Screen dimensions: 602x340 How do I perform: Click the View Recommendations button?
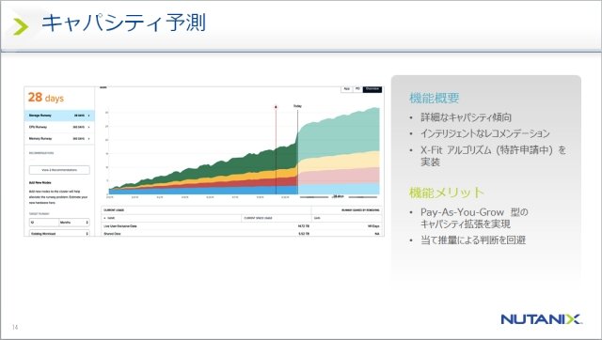tap(59, 170)
